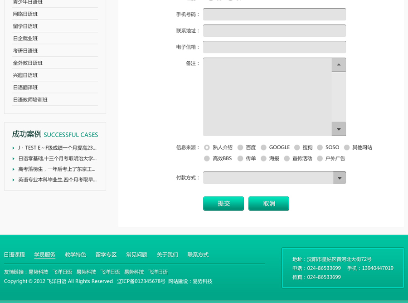Open 学员服务 in the footer menu

click(45, 255)
